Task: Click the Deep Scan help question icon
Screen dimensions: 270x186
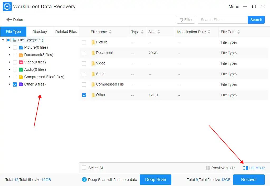Action: coord(84,179)
